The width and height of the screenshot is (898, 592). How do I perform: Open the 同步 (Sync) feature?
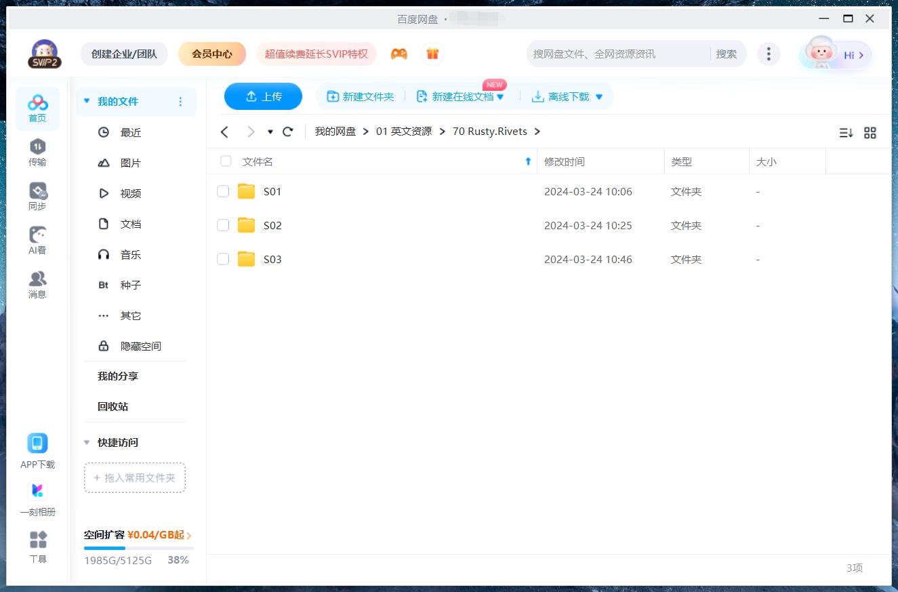point(37,195)
